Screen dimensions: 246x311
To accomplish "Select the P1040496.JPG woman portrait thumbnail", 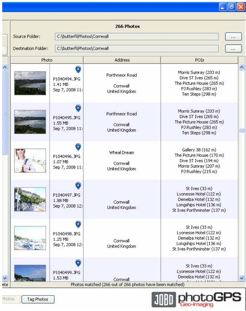I will pyautogui.click(x=30, y=160).
